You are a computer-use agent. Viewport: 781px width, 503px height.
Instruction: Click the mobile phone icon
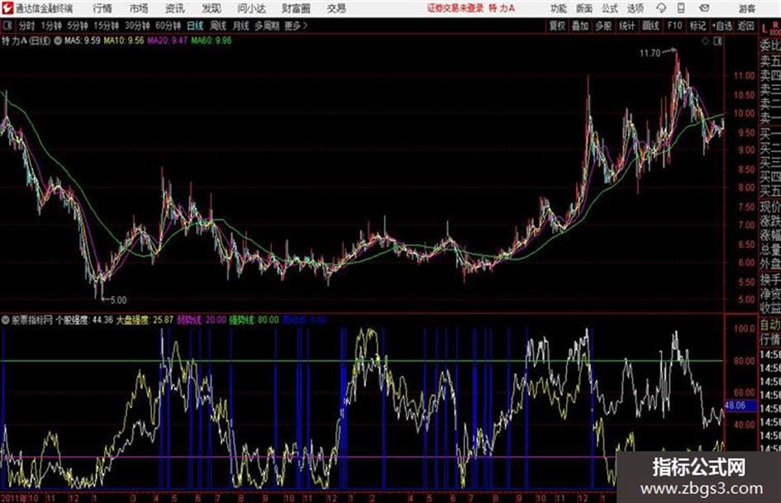pyautogui.click(x=681, y=8)
